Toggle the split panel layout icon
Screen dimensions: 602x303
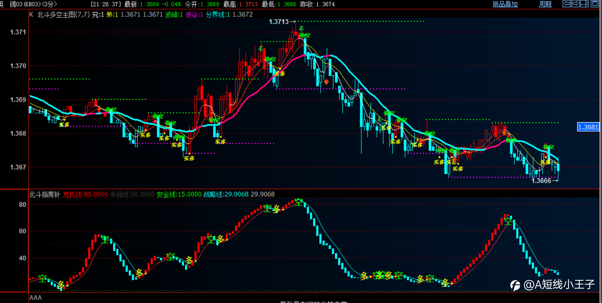(x=584, y=4)
